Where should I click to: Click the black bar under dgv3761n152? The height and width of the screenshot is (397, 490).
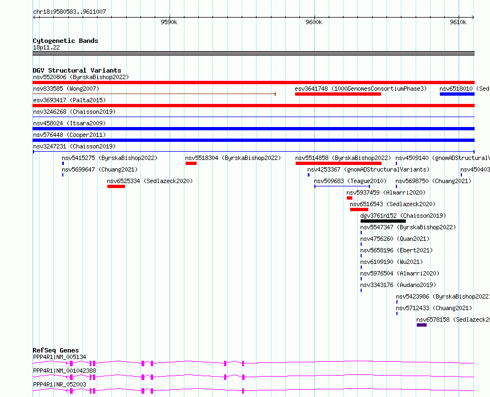tap(383, 221)
